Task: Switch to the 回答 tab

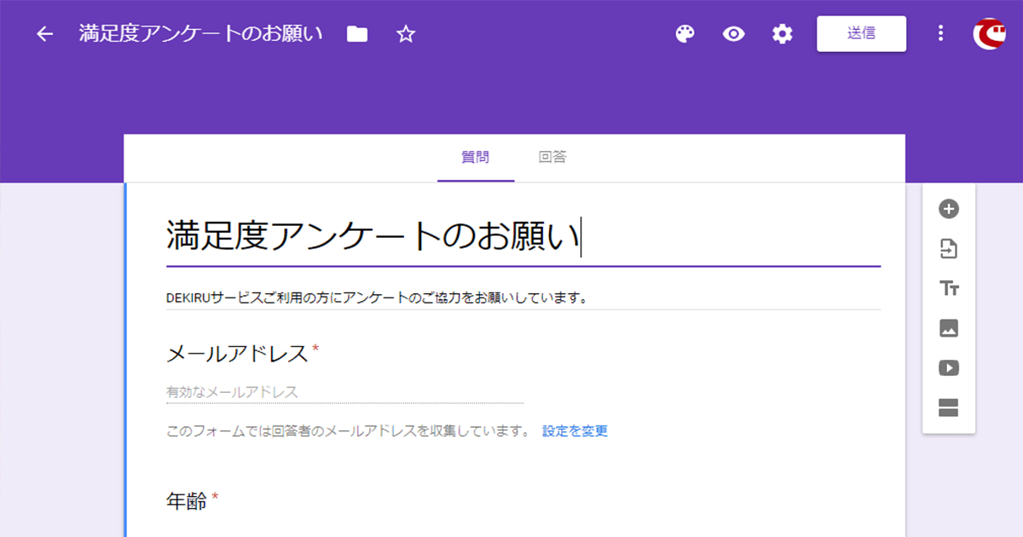Action: click(x=552, y=158)
